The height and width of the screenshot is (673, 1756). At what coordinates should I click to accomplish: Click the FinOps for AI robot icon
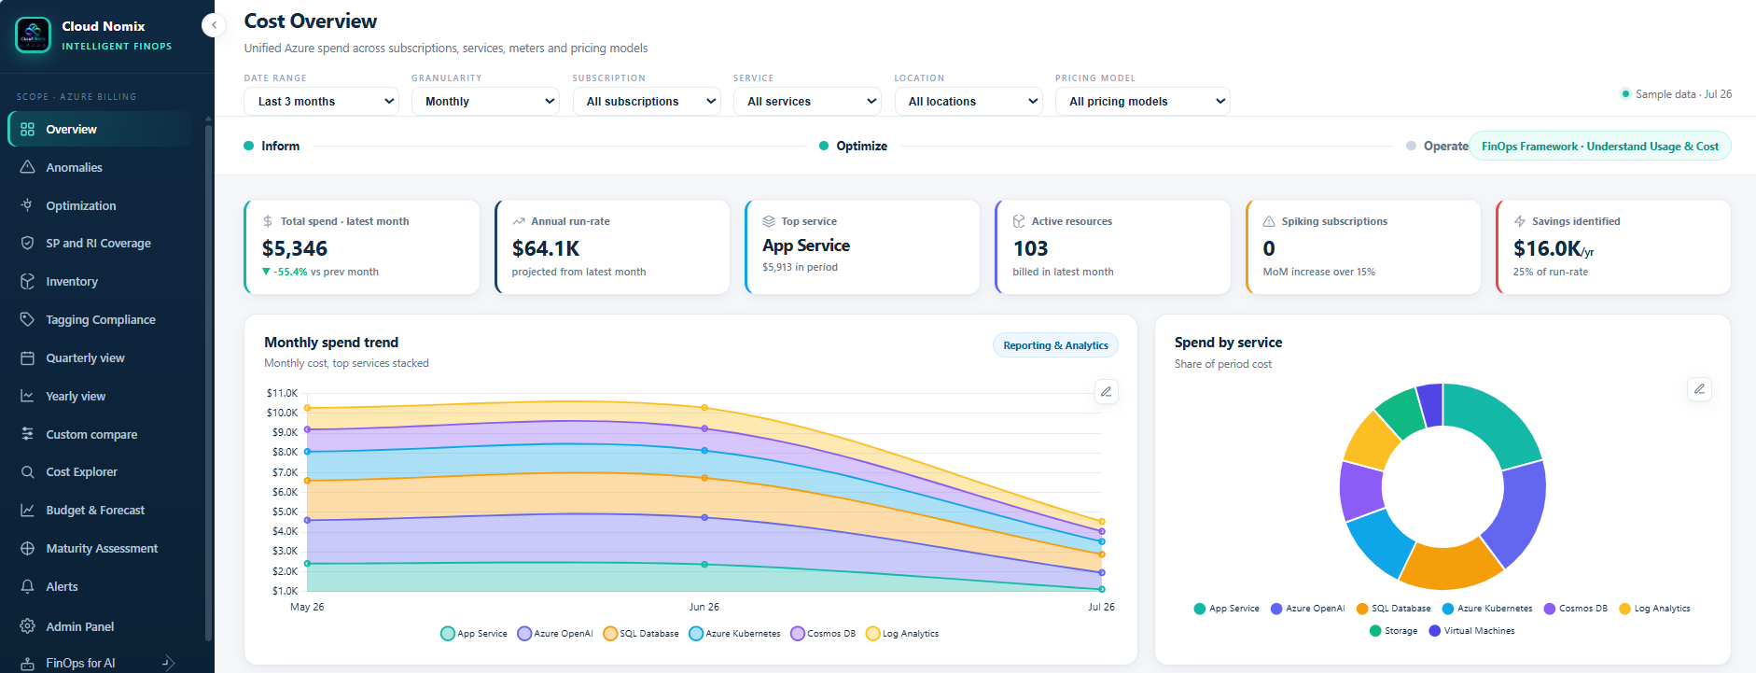27,663
